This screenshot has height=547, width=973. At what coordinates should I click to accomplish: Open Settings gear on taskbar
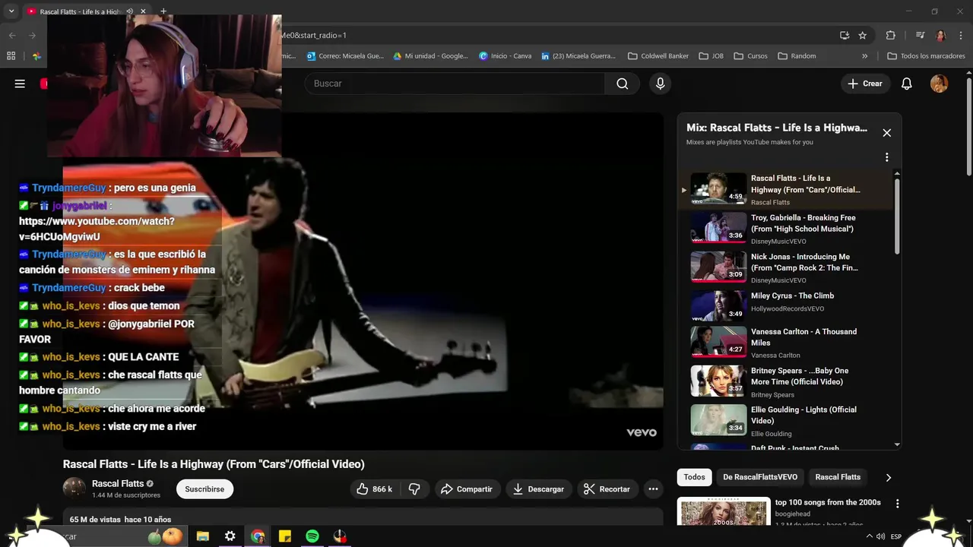(230, 536)
